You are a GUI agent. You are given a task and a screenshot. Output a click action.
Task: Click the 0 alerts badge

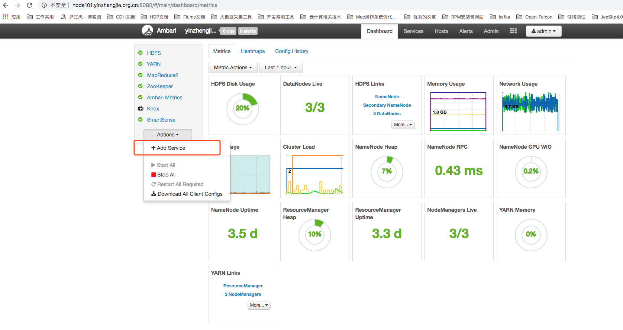click(x=248, y=31)
